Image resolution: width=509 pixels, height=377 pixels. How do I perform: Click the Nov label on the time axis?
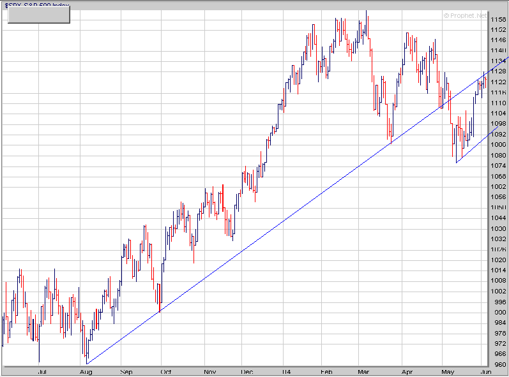tap(209, 372)
